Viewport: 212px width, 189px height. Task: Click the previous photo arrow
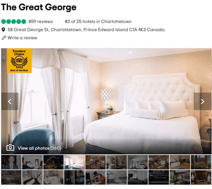point(10,101)
